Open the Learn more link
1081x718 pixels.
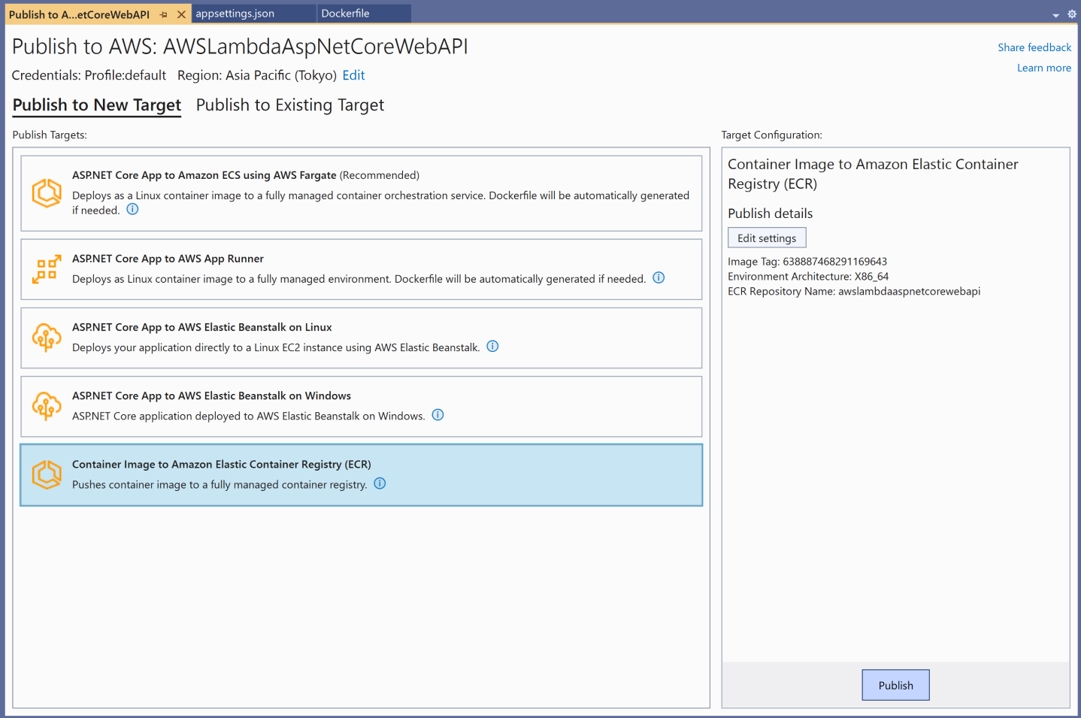click(1044, 68)
